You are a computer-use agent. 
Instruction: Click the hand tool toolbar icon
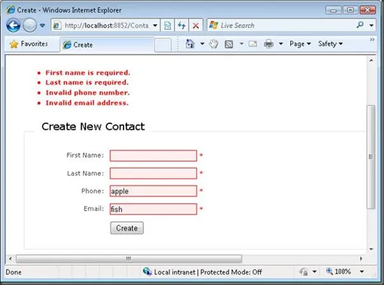tap(213, 44)
